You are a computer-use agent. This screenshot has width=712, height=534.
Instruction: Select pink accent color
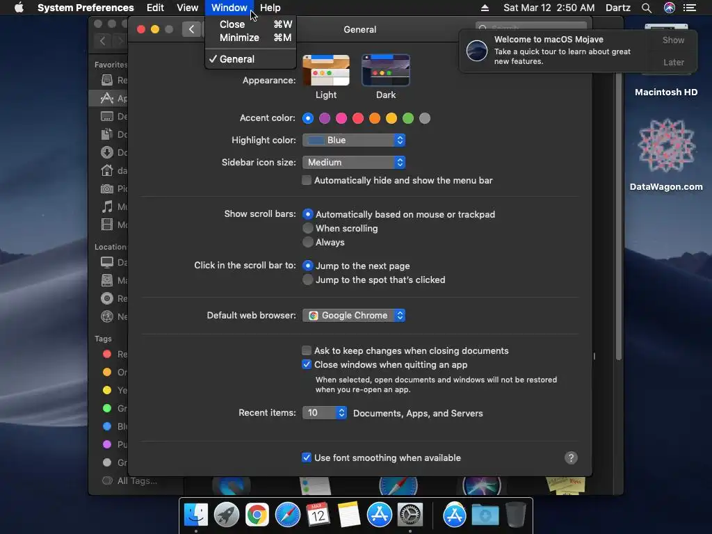click(341, 118)
